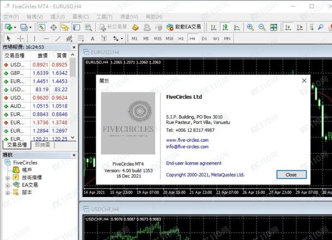The width and height of the screenshot is (332, 240).
Task: Toggle the Data Window crosshair-target icon
Action: click(x=53, y=27)
